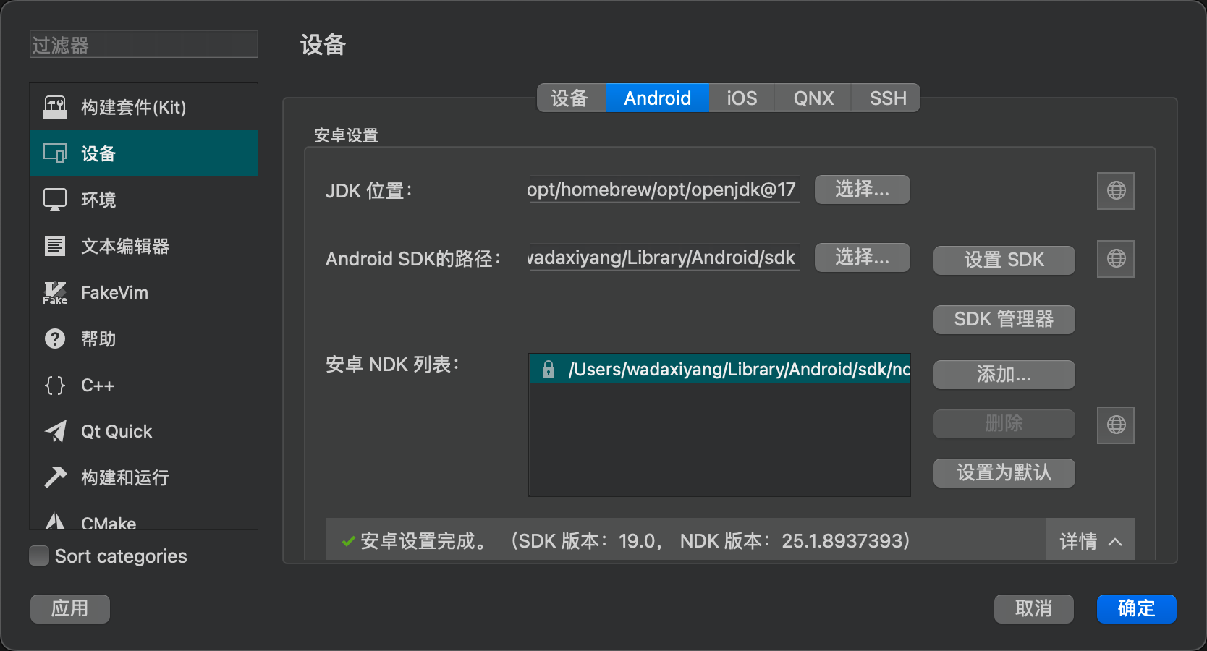Click the 设置 SDK button
This screenshot has height=651, width=1207.
pyautogui.click(x=1004, y=260)
